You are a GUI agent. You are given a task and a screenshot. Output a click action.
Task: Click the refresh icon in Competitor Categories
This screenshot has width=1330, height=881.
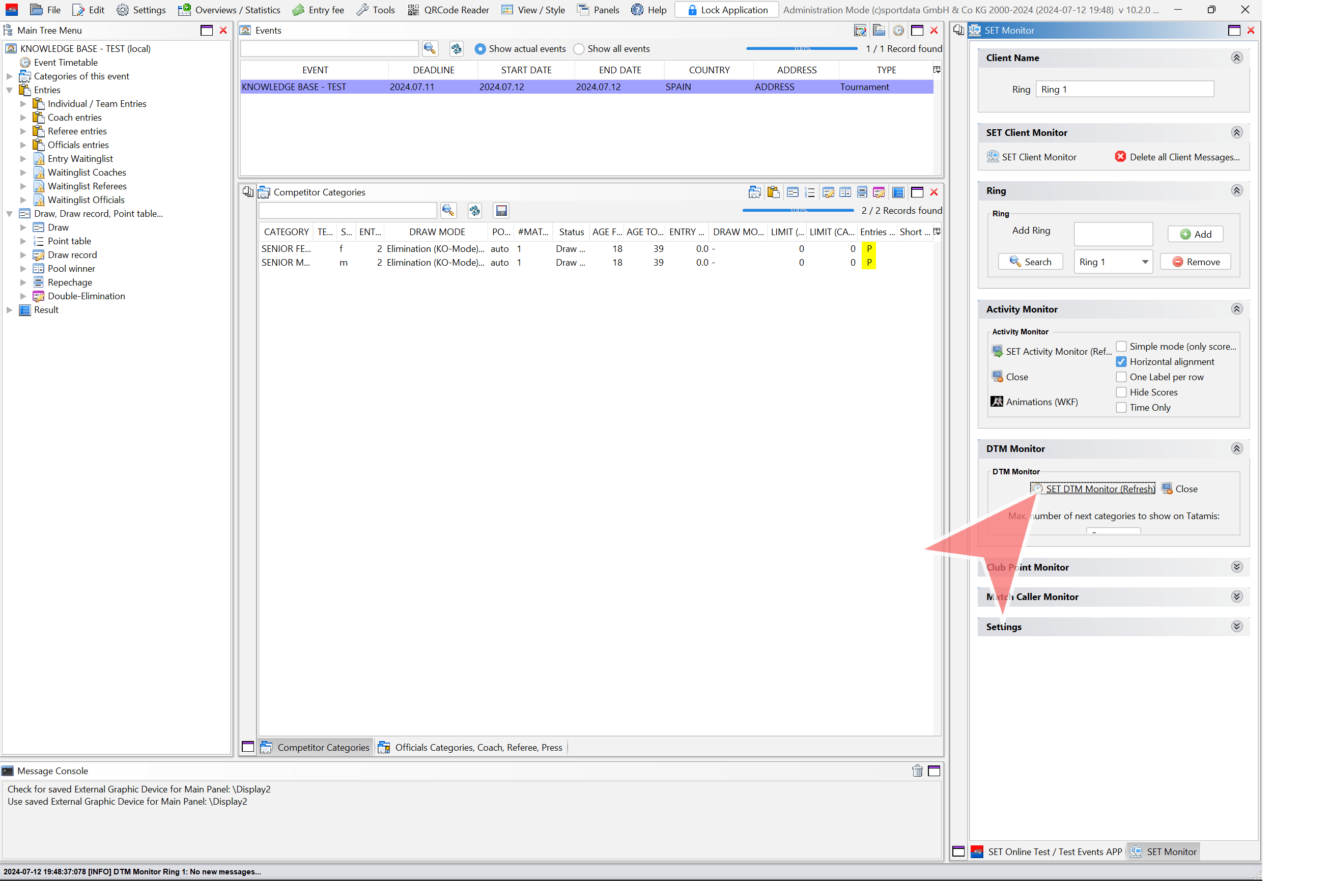(x=474, y=210)
